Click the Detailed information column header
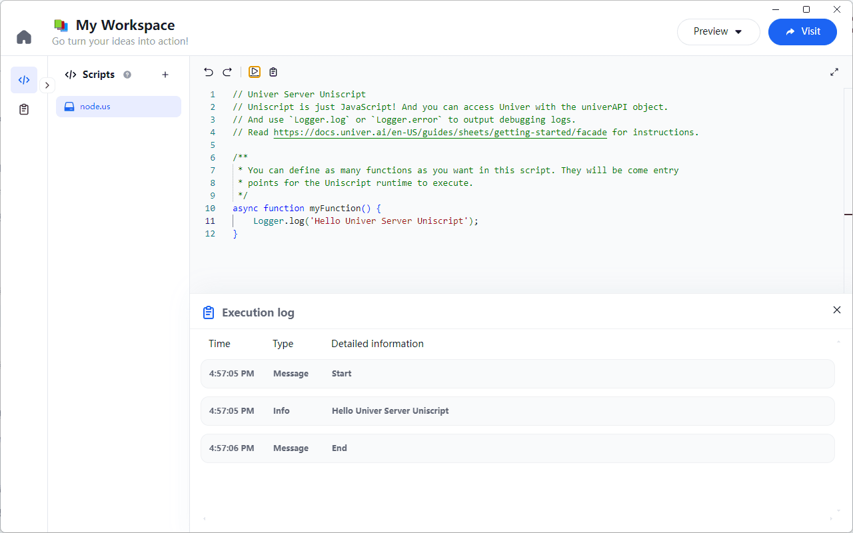Viewport: 853px width, 533px height. point(377,344)
